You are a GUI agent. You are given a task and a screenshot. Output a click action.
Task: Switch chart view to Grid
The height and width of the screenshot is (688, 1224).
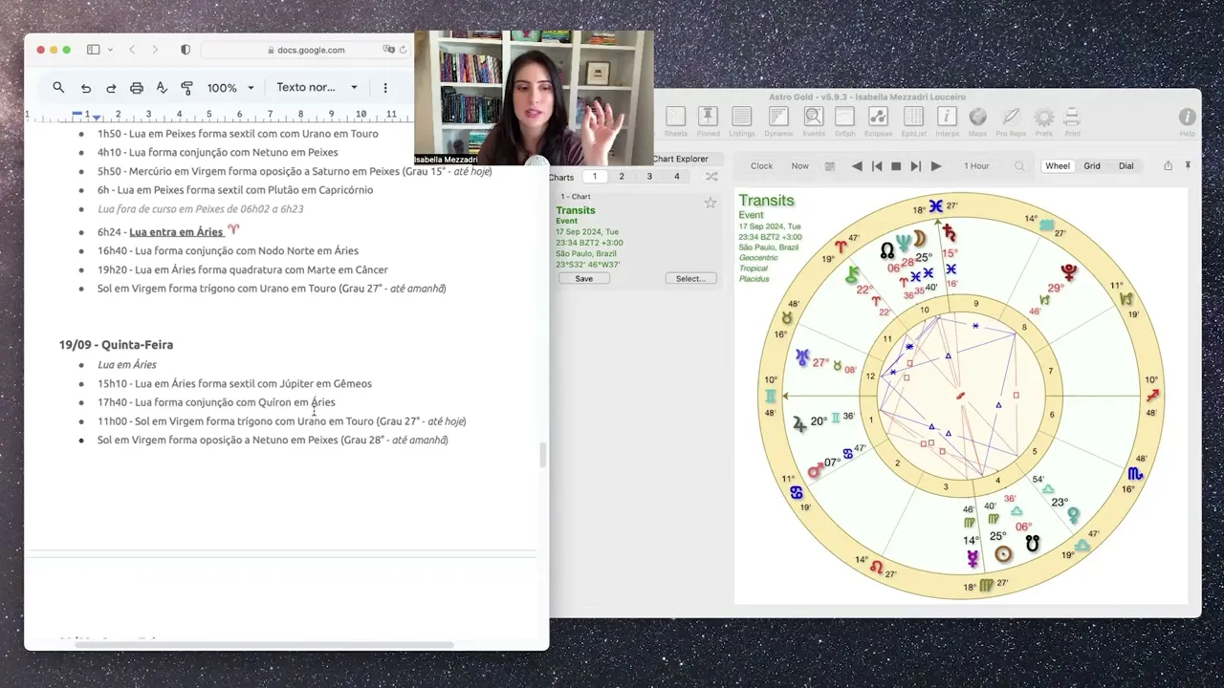(1092, 166)
